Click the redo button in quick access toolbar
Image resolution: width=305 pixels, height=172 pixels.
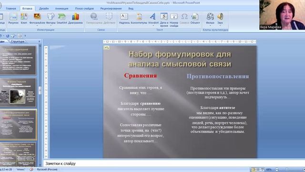8,36
